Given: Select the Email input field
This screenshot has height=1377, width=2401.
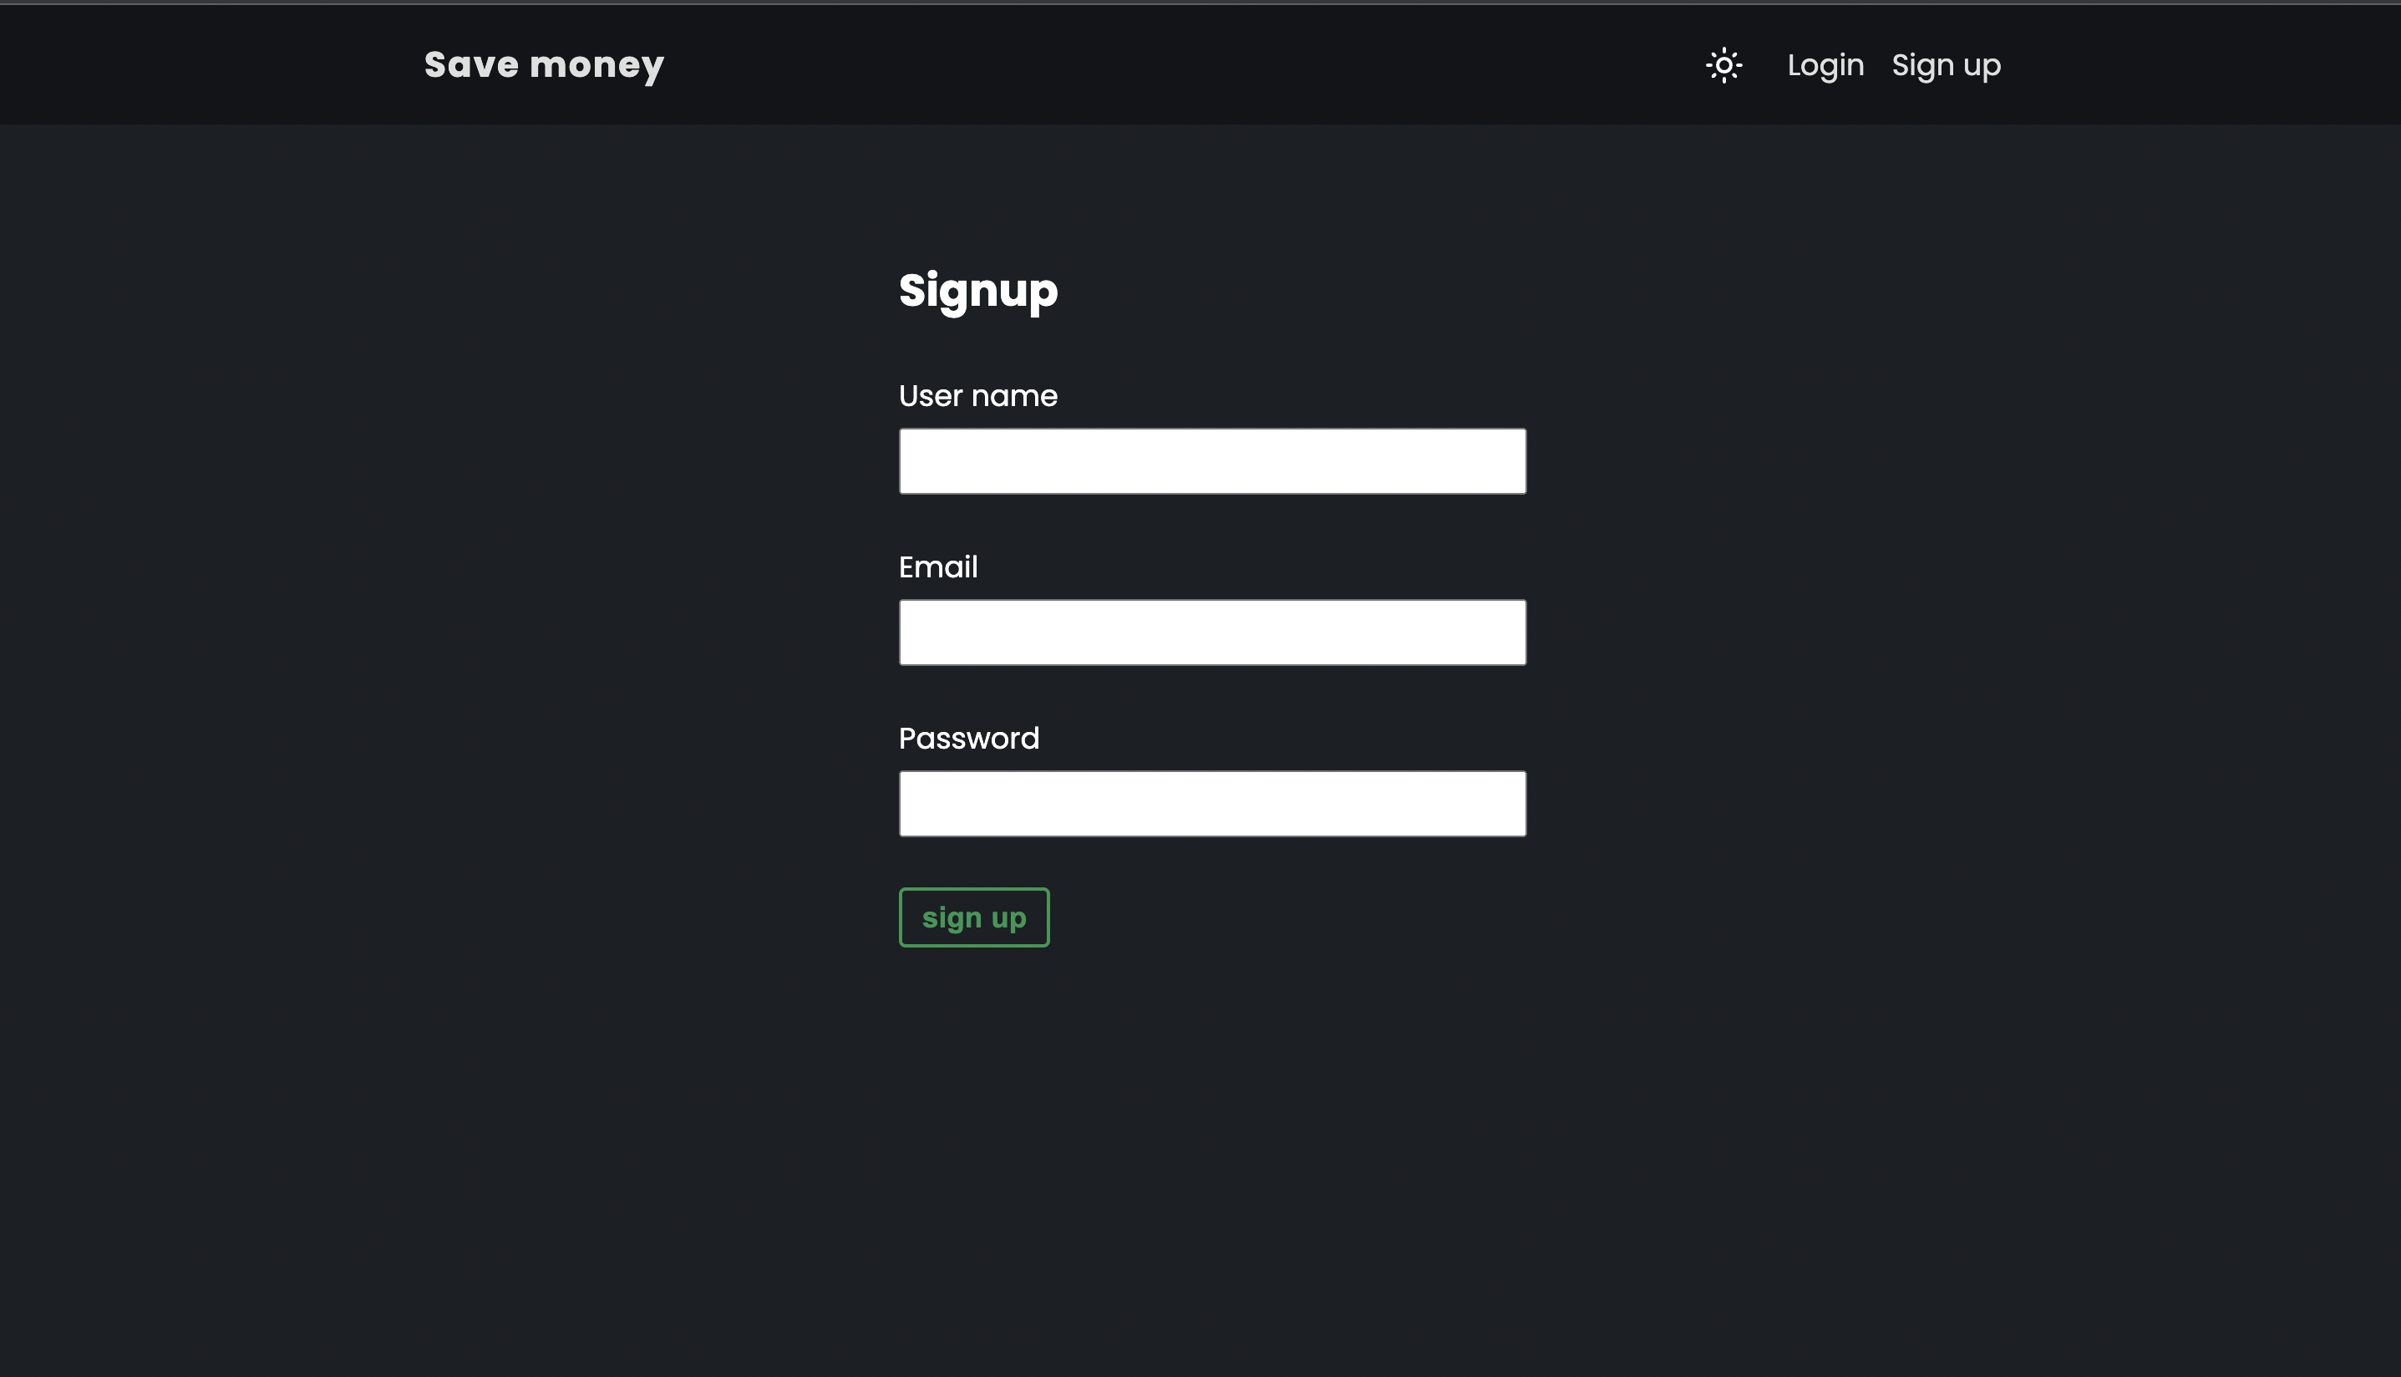Looking at the screenshot, I should (1212, 632).
